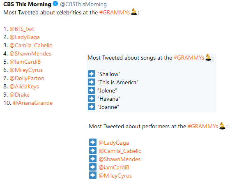Click #GRAMMYs hashtag in songs tweet

(x=189, y=58)
